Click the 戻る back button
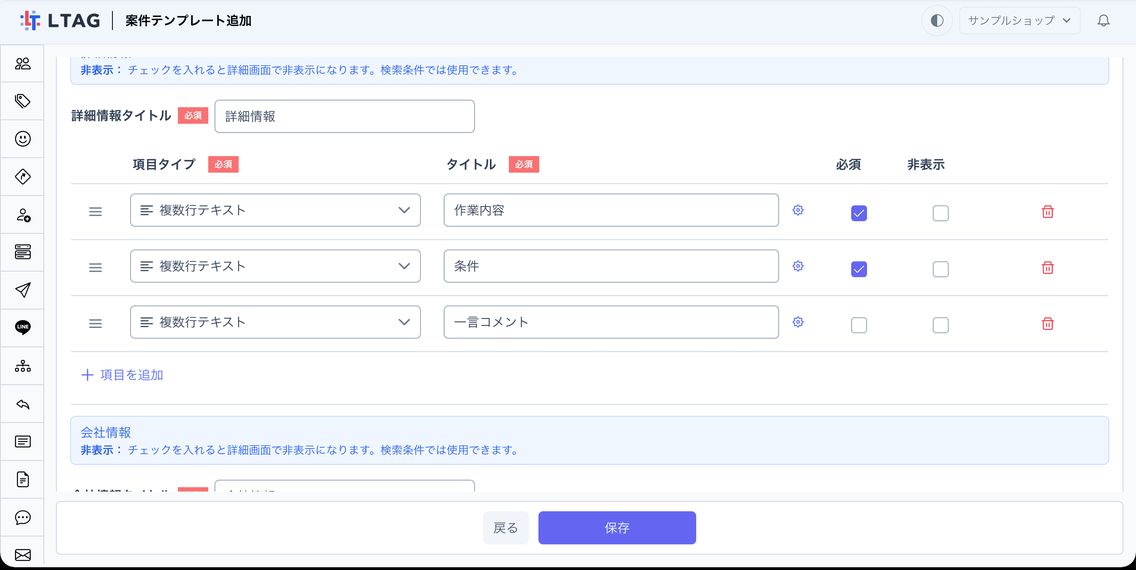Screen dimensions: 1136x570 coord(505,528)
